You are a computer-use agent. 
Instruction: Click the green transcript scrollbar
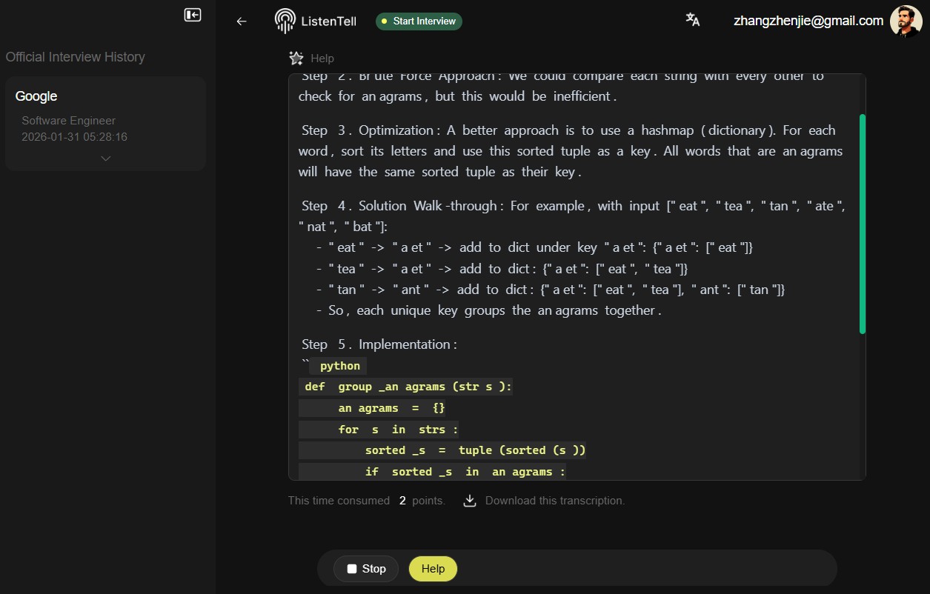[862, 224]
